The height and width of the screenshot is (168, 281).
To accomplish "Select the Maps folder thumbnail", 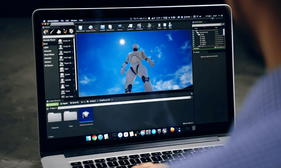I will [71, 116].
